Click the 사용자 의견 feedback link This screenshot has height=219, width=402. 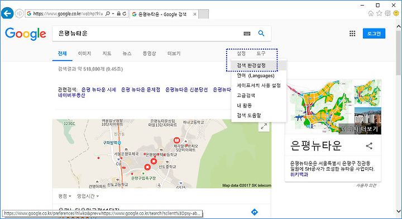point(366,186)
